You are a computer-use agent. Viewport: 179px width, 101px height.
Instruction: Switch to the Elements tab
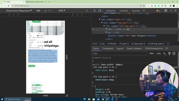point(111,11)
